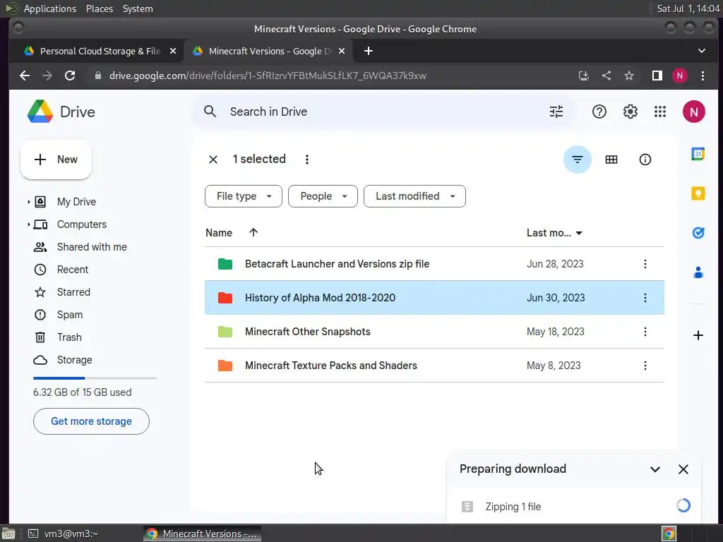Open the Places menu
Screen dimensions: 723x542
(x=99, y=8)
